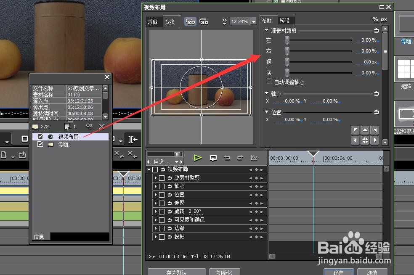The image size is (414, 275).
Task: Click the layout timeline playhead marker
Action: 313,154
